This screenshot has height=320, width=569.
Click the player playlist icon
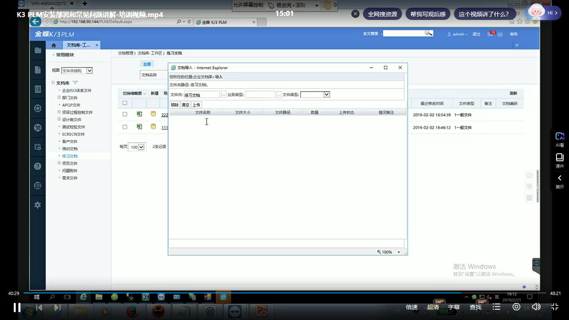coord(496,307)
